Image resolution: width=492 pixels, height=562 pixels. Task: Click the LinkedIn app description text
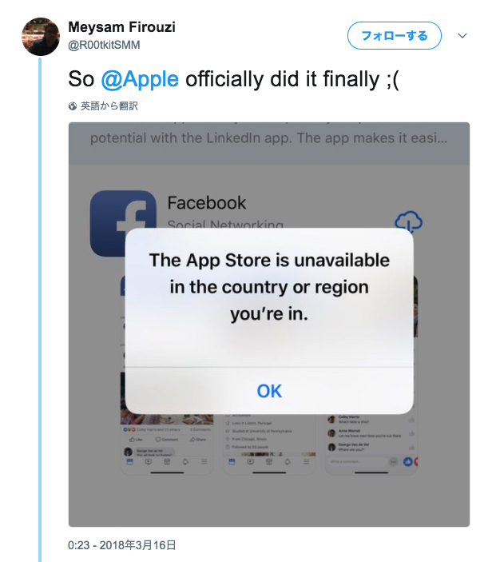268,138
